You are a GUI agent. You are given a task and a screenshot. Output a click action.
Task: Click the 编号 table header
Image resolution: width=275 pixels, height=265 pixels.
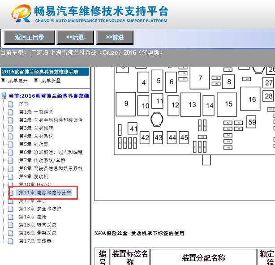tap(103, 258)
